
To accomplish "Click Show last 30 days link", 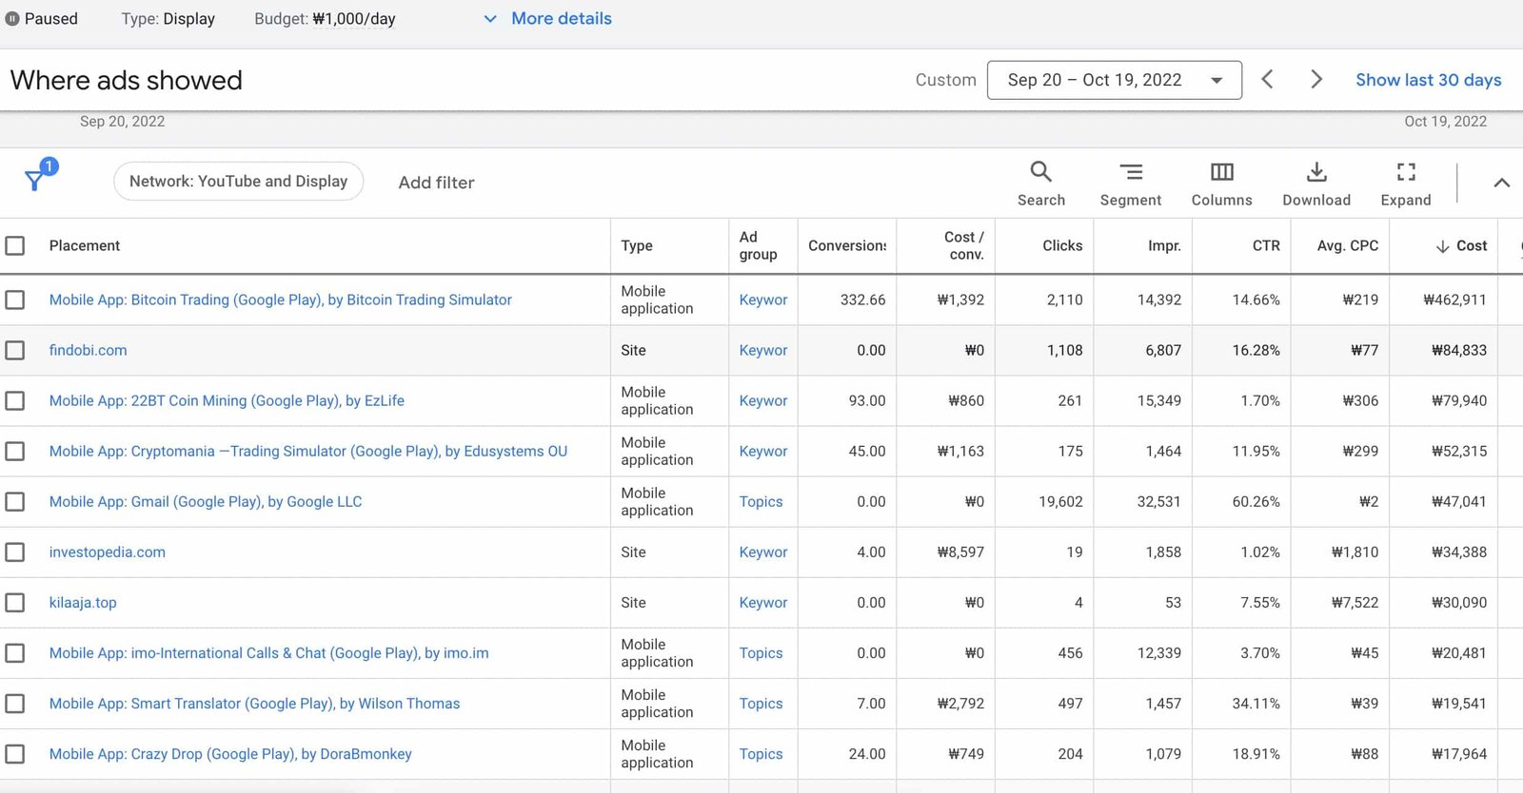I will tap(1428, 80).
